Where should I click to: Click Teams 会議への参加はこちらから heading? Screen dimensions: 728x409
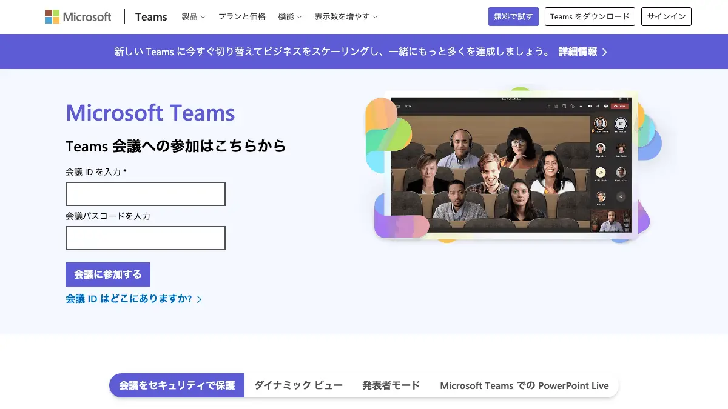point(176,146)
